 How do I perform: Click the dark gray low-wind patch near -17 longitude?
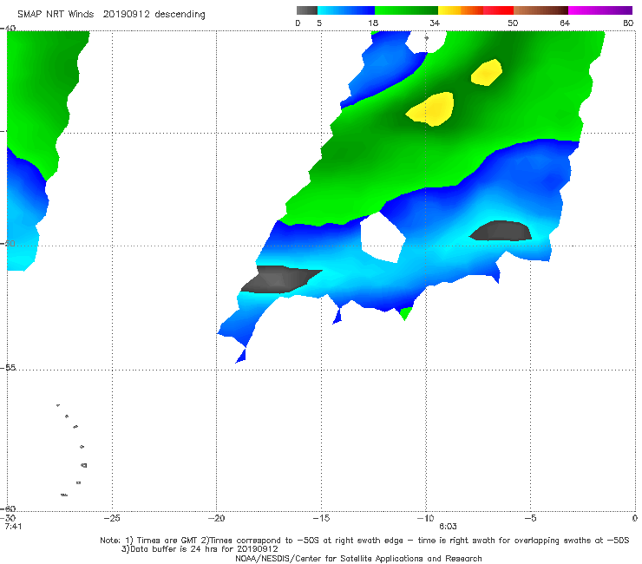[280, 279]
